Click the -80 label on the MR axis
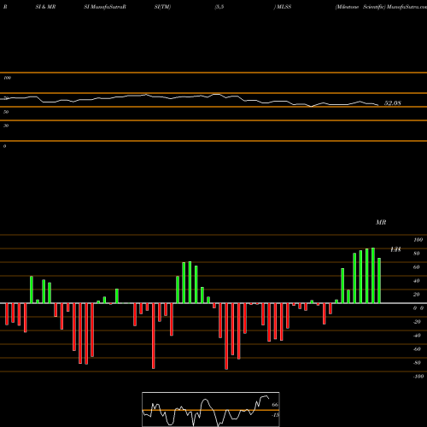427x427 pixels. pyautogui.click(x=417, y=363)
